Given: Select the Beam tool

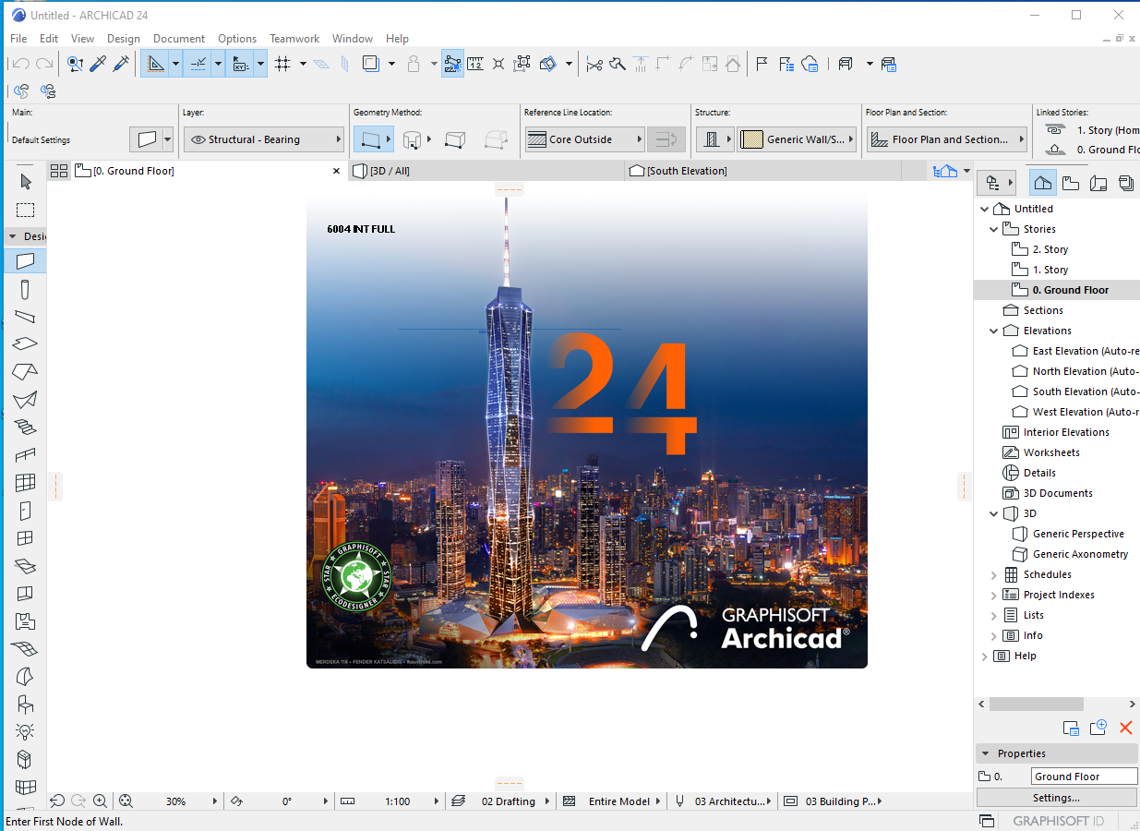Looking at the screenshot, I should 25,317.
